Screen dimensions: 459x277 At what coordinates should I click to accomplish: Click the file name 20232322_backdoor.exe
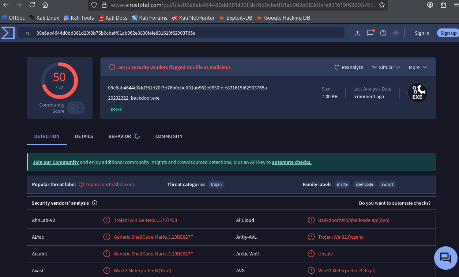pos(134,98)
